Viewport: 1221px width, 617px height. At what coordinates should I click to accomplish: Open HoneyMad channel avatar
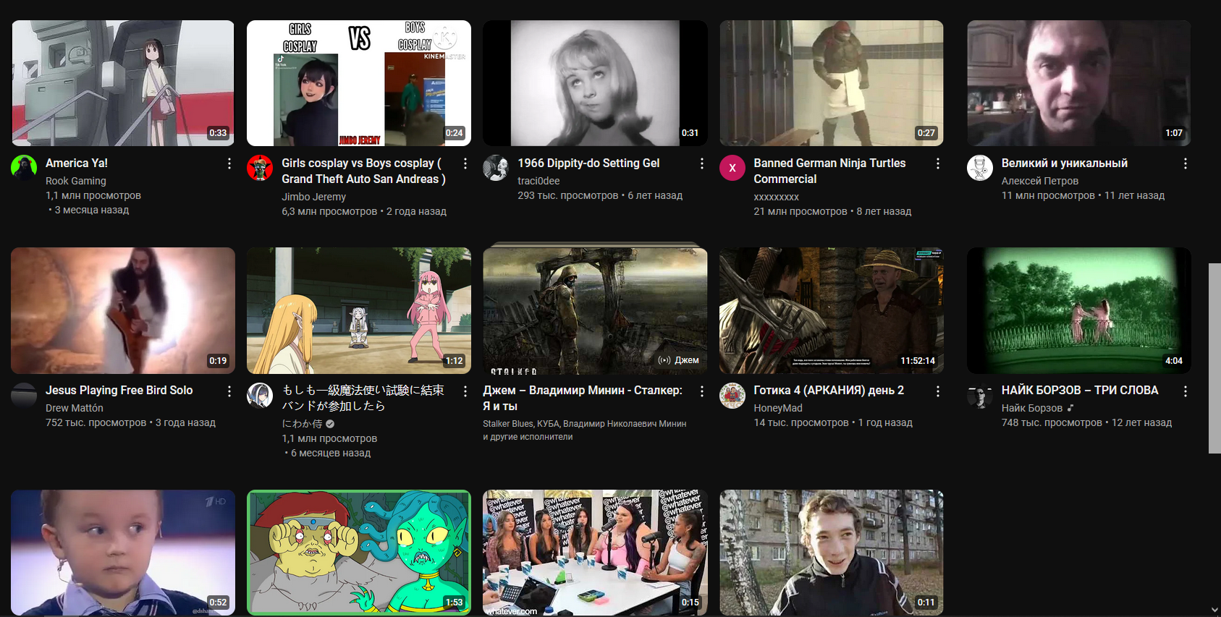[732, 395]
